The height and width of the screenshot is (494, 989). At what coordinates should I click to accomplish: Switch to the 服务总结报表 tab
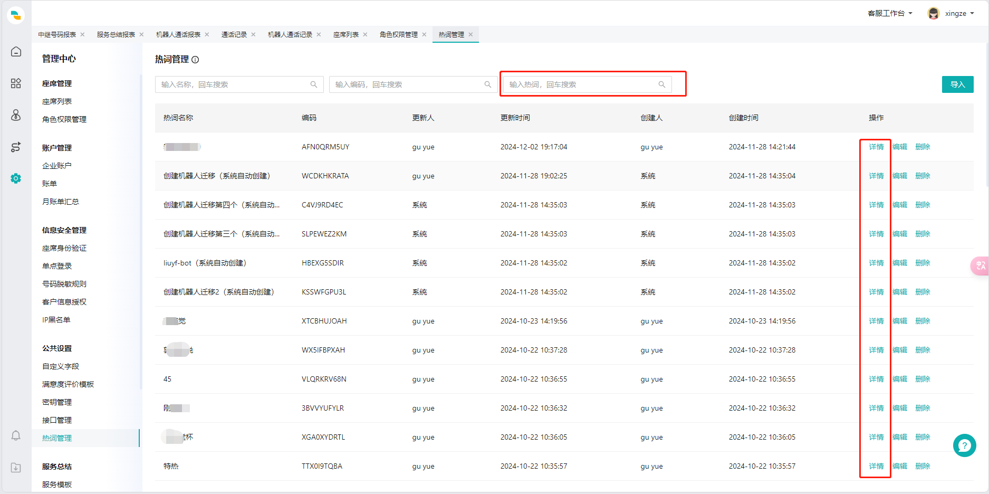[116, 35]
